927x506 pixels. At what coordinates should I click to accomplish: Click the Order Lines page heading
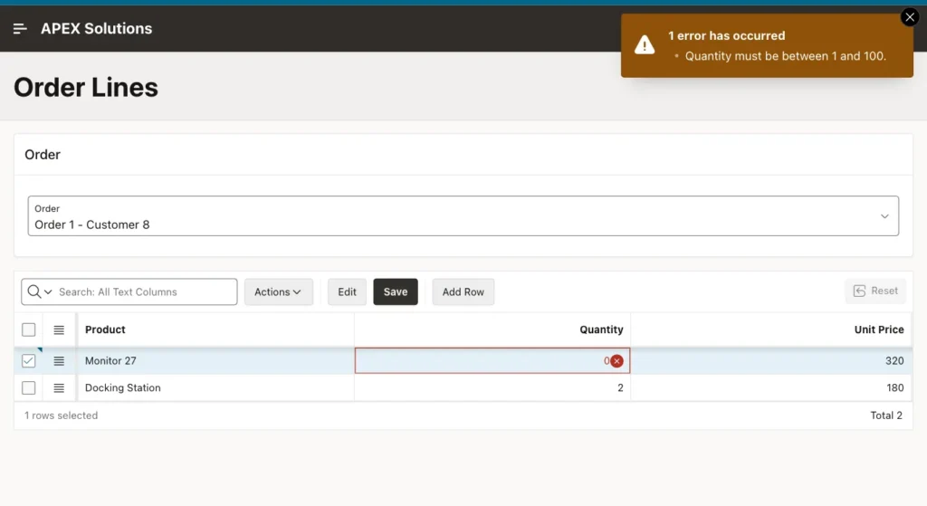(86, 88)
